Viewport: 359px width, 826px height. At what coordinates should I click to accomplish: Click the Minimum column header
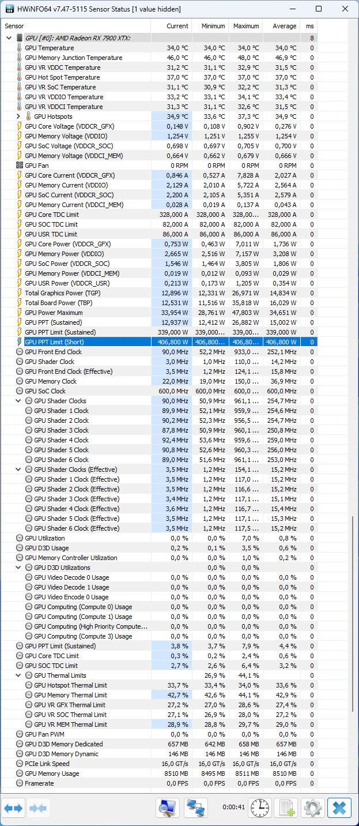click(210, 26)
